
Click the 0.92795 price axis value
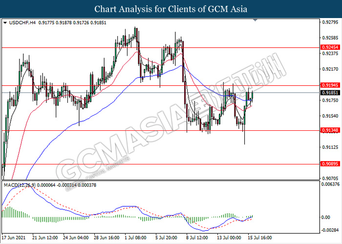point(330,22)
